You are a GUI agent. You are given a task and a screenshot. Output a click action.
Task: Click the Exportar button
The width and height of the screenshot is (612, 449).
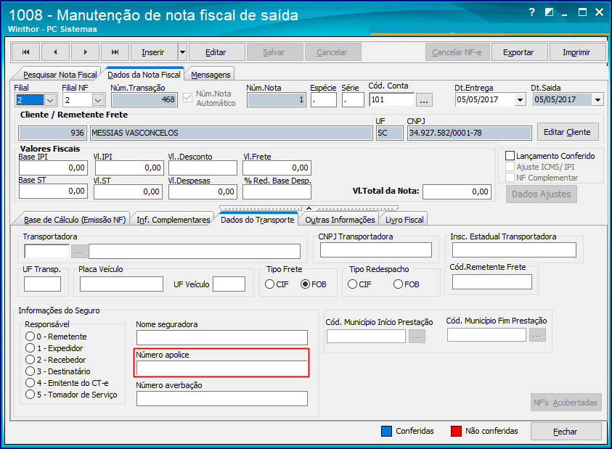click(518, 52)
